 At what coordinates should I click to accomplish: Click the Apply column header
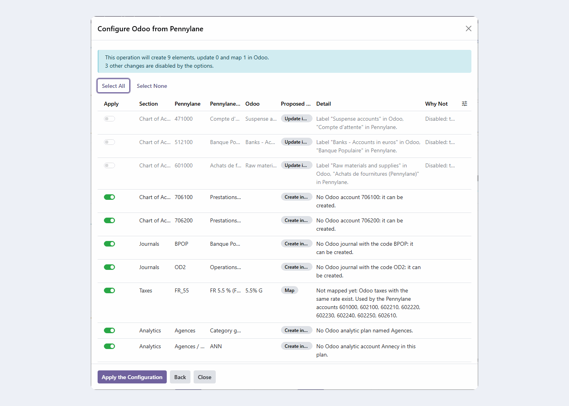[x=111, y=104]
